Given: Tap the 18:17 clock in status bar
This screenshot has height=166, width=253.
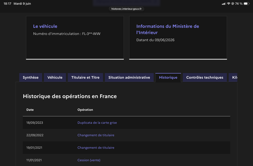Looking at the screenshot, I should click(x=7, y=3).
